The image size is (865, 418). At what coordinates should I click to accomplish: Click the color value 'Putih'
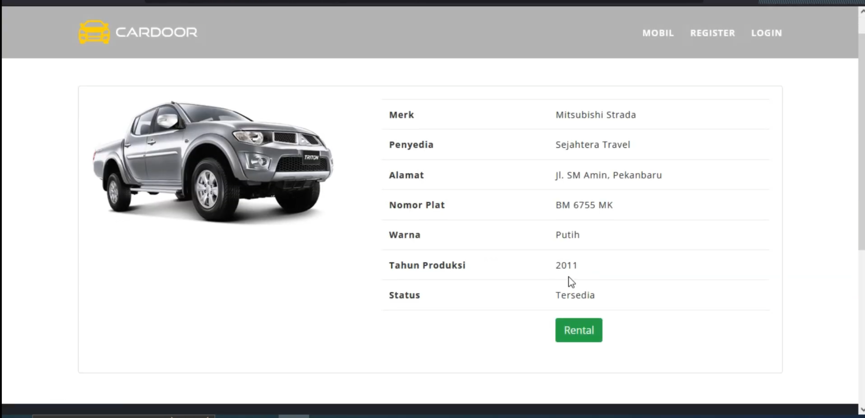(x=567, y=235)
